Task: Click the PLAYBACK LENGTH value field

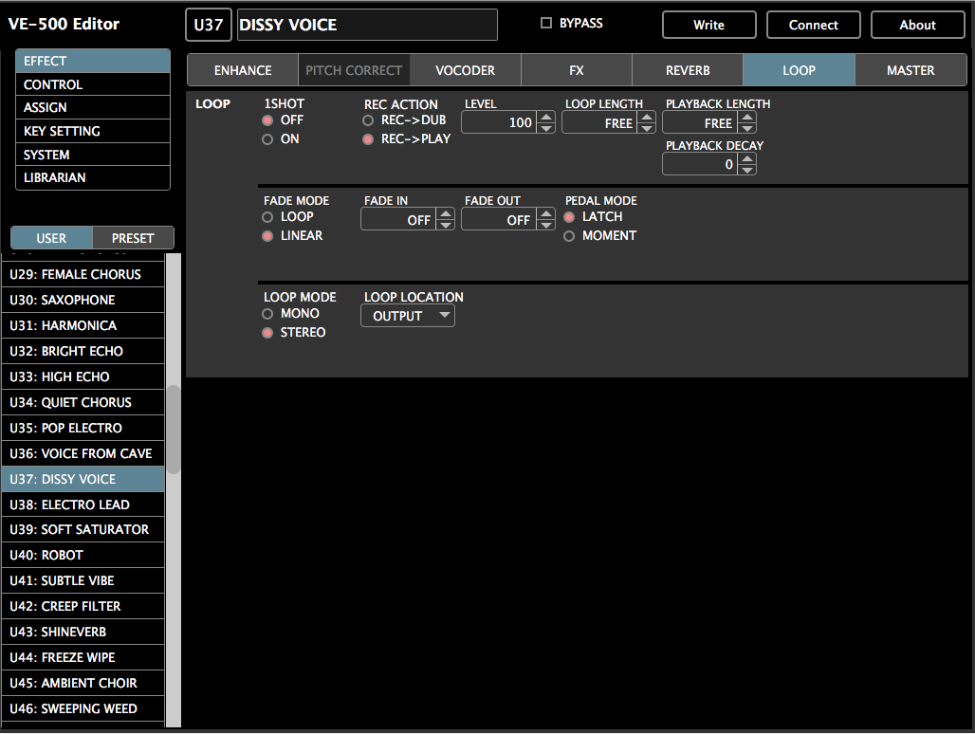Action: pyautogui.click(x=701, y=122)
